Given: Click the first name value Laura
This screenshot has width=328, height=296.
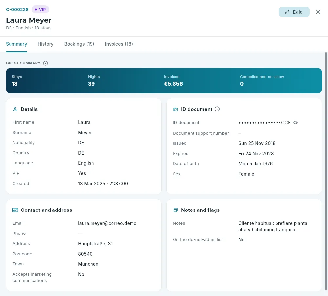Looking at the screenshot, I should [84, 122].
